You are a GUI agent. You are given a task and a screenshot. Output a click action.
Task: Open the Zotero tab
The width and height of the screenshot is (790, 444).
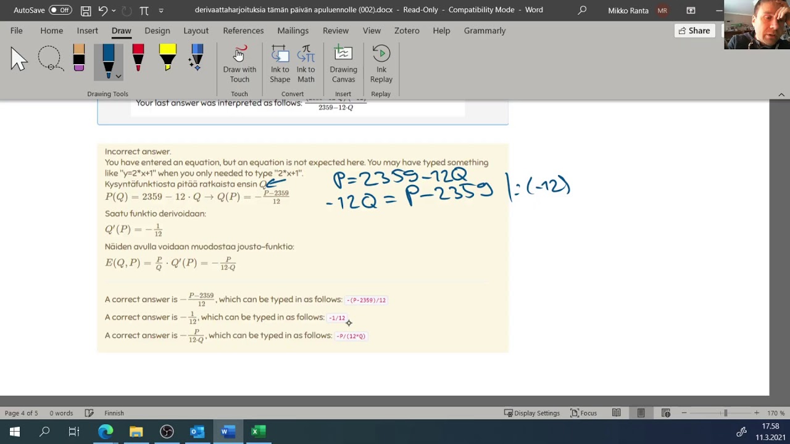tap(407, 30)
